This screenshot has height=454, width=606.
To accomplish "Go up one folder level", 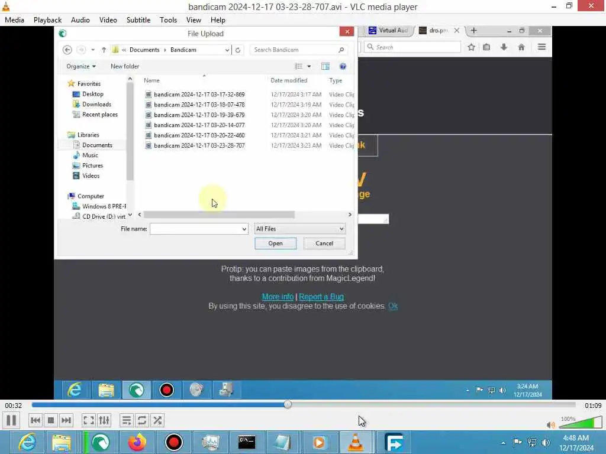I will click(104, 50).
